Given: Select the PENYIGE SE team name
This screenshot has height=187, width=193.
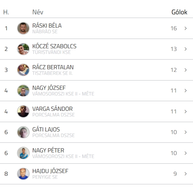Looking at the screenshot, I should 45,177.
